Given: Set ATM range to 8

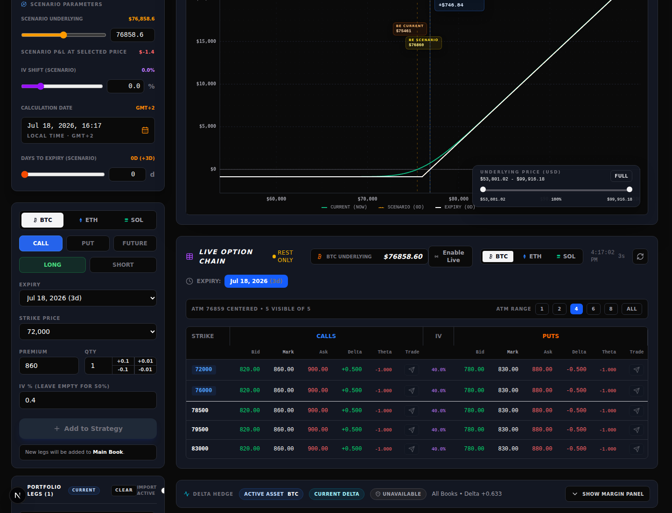Looking at the screenshot, I should (x=611, y=309).
